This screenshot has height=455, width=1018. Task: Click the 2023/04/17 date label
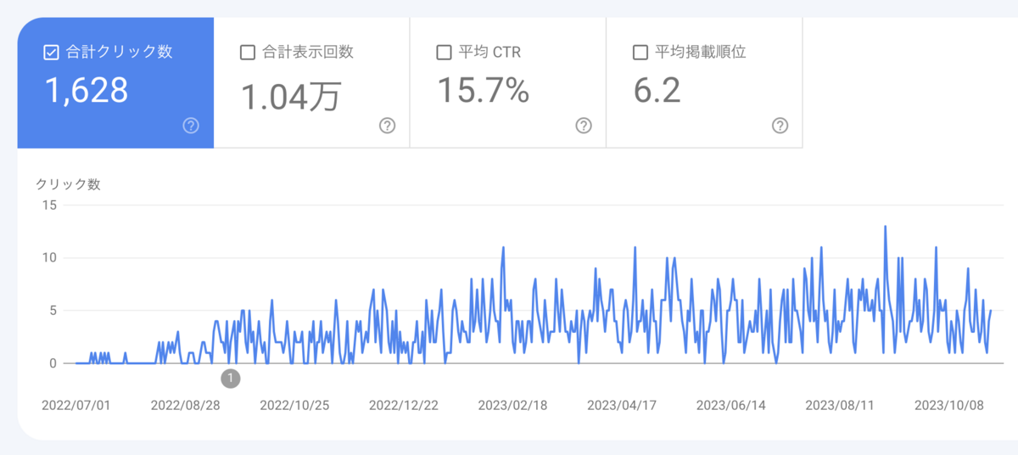[x=622, y=406]
